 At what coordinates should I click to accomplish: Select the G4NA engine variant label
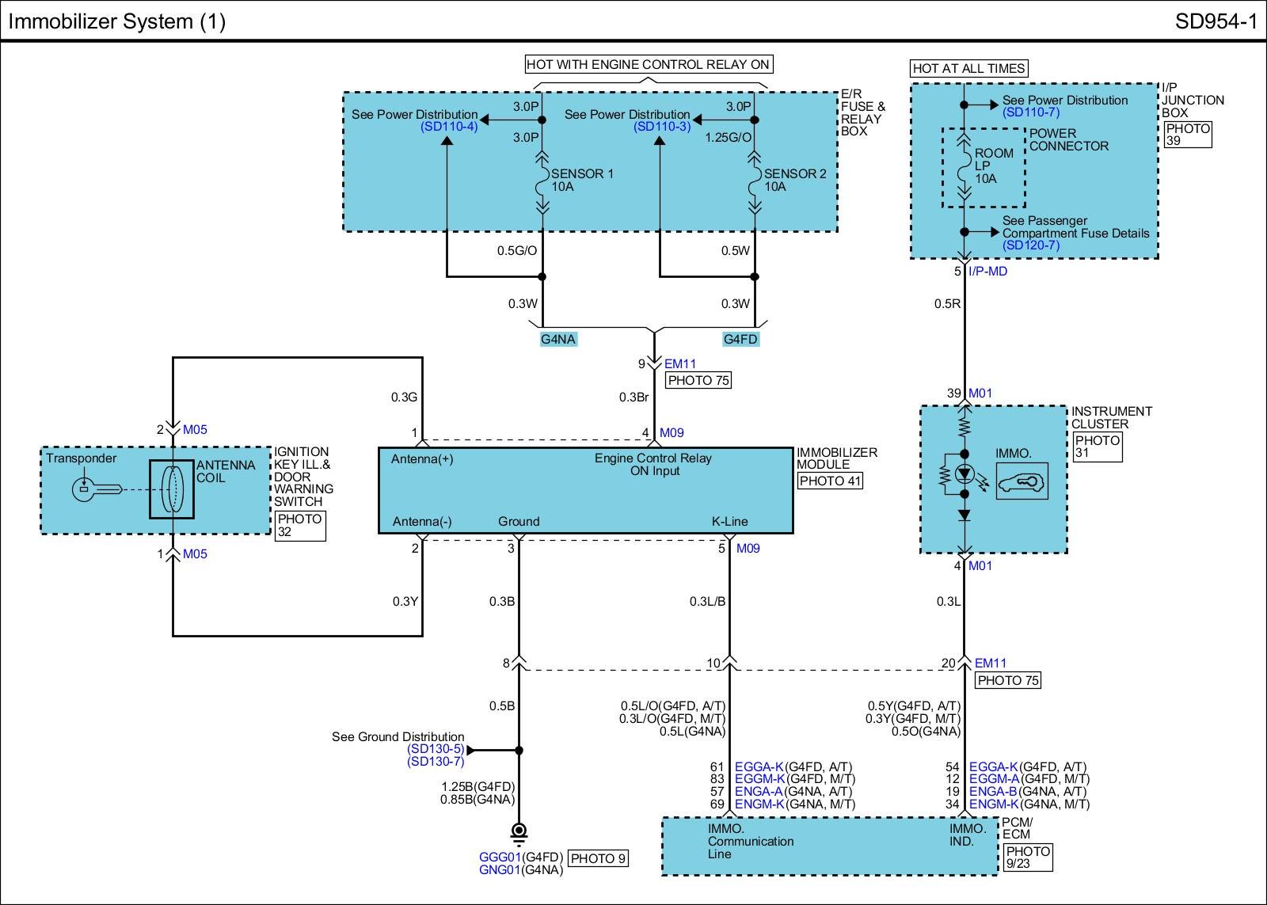point(558,340)
